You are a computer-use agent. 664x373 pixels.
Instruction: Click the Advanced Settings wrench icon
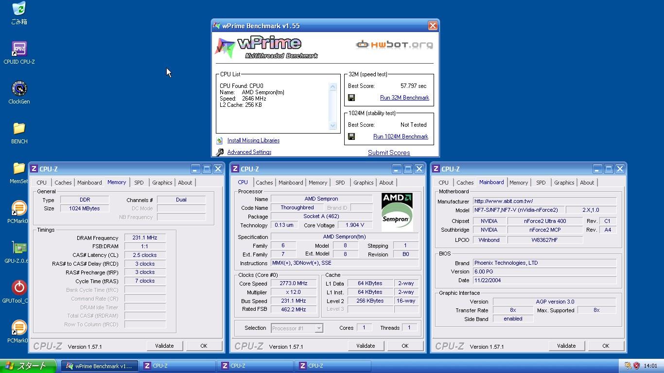click(x=220, y=152)
